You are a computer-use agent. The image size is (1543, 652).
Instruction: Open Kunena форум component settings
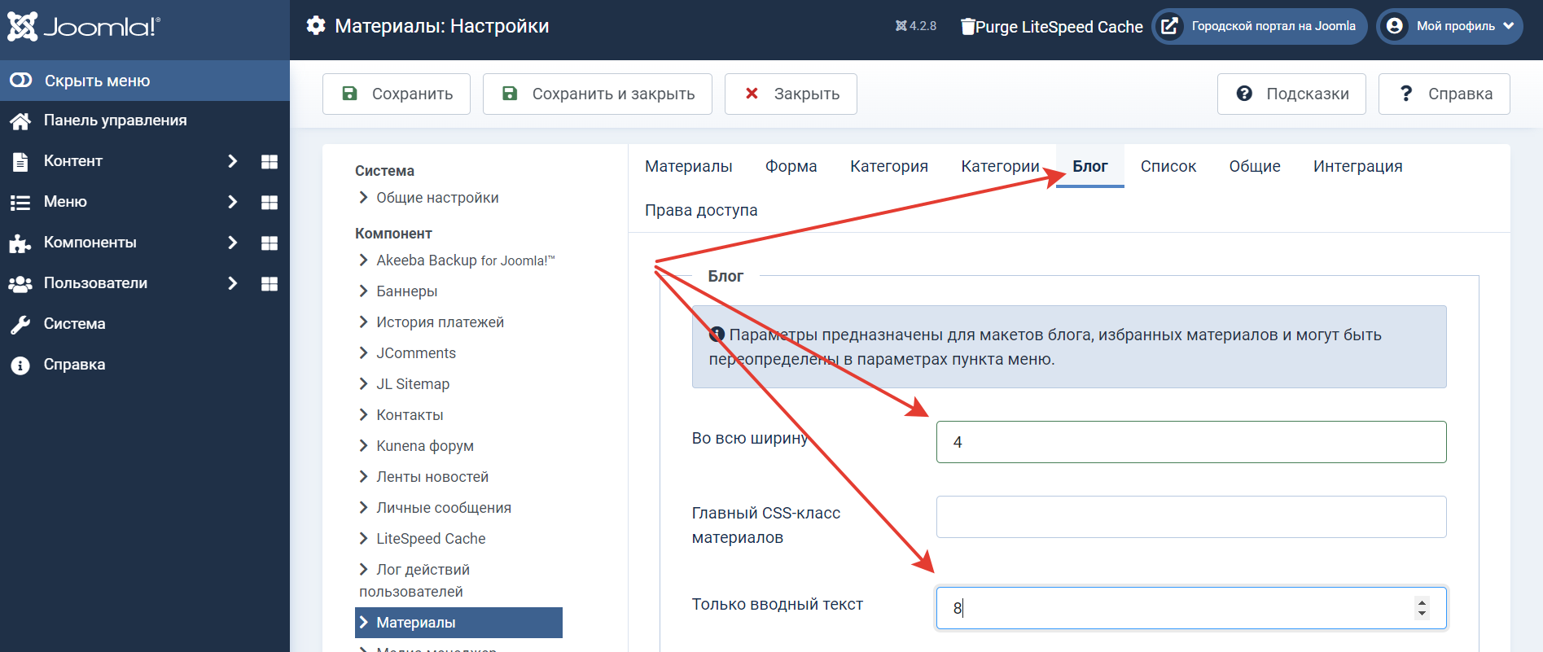(424, 446)
